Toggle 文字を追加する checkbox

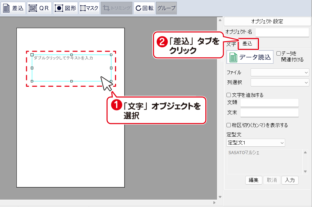229,95
